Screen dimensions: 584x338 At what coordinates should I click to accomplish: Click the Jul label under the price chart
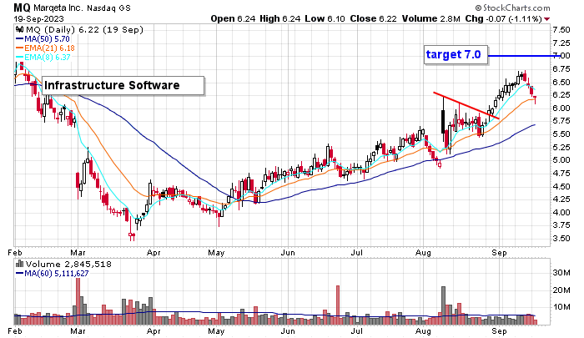357,253
